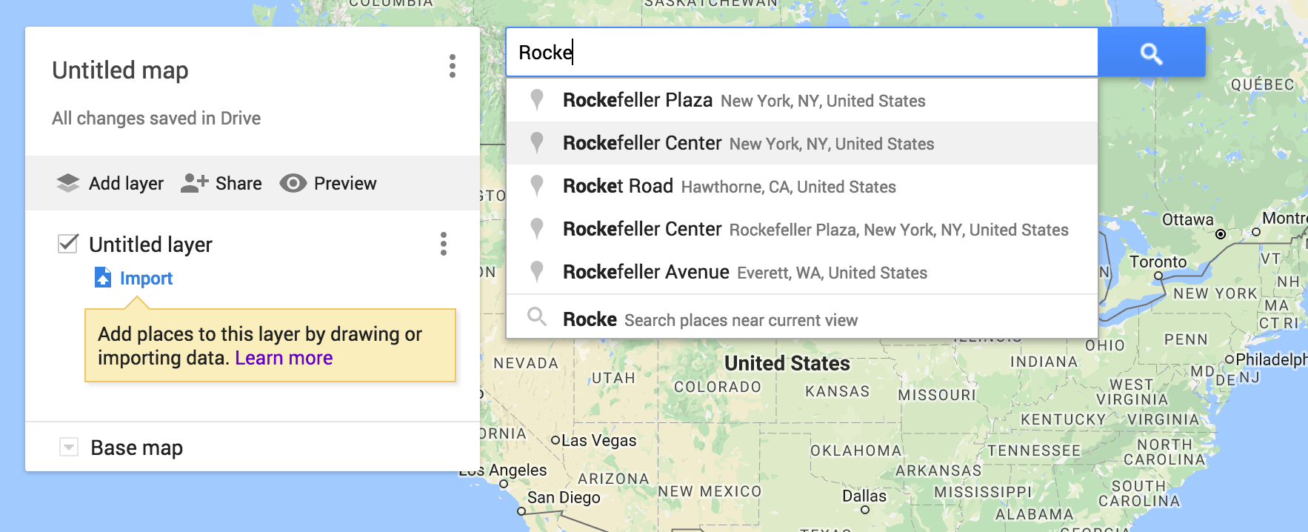This screenshot has width=1308, height=532.
Task: Click into the search text field
Action: coord(800,53)
